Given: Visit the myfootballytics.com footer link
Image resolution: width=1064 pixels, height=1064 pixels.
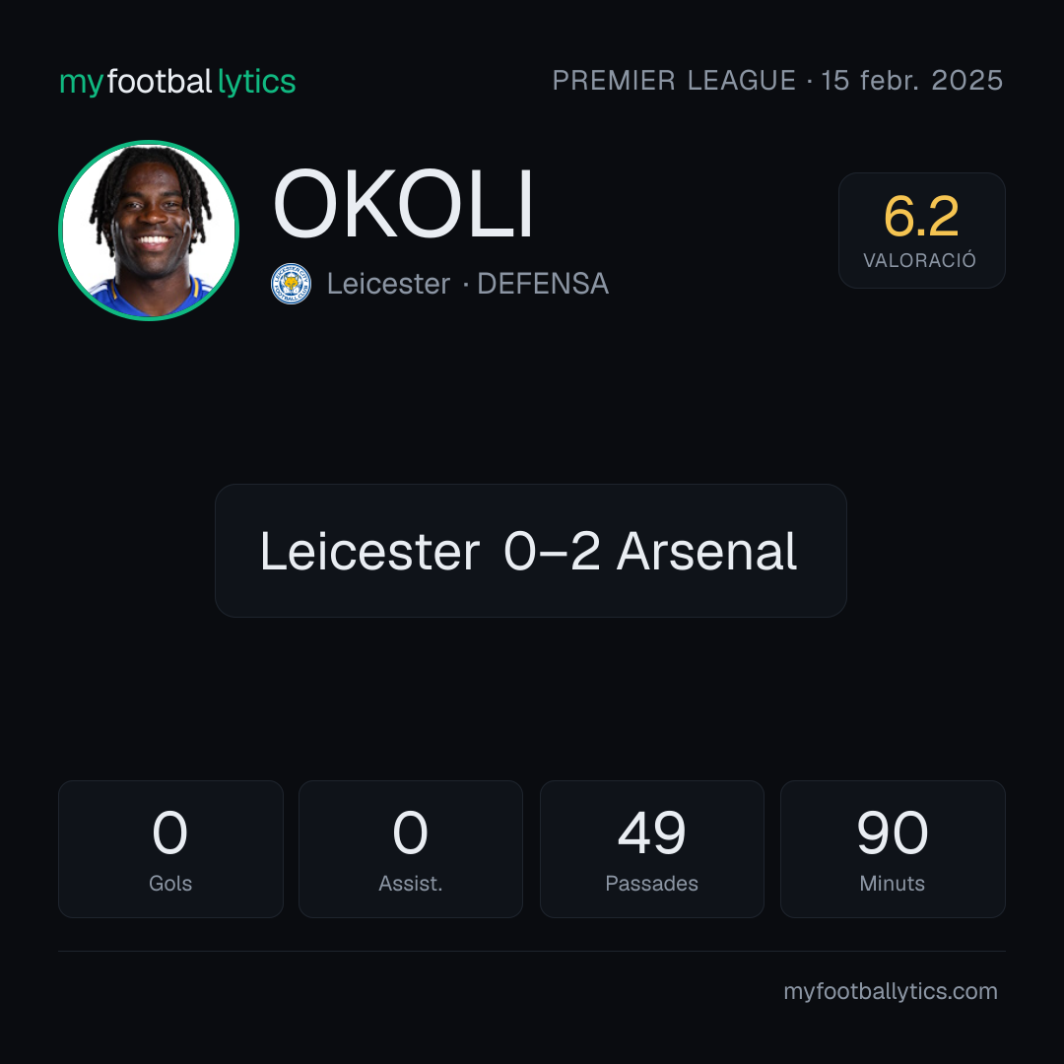Looking at the screenshot, I should (x=891, y=991).
